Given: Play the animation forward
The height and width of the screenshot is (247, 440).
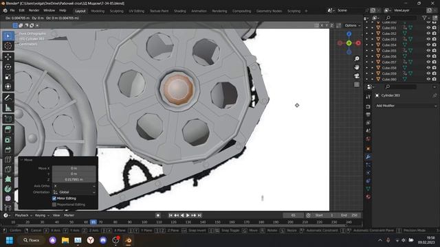Looking at the screenshot, I should (188, 215).
